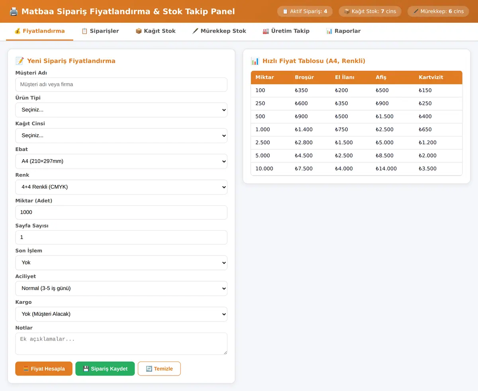Click the printer icon in the header
The width and height of the screenshot is (478, 391).
(14, 12)
